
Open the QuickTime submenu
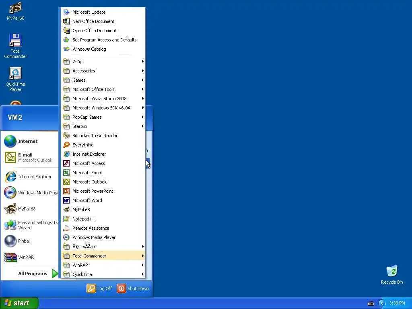[103, 274]
